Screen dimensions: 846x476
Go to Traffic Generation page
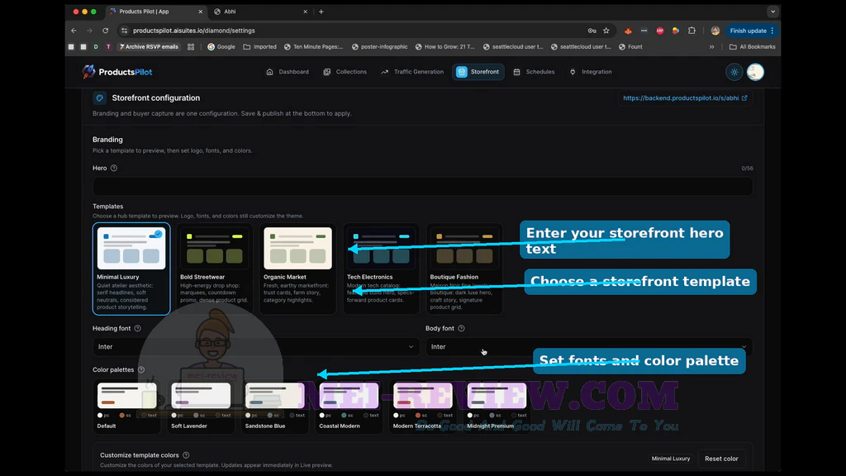(x=412, y=72)
